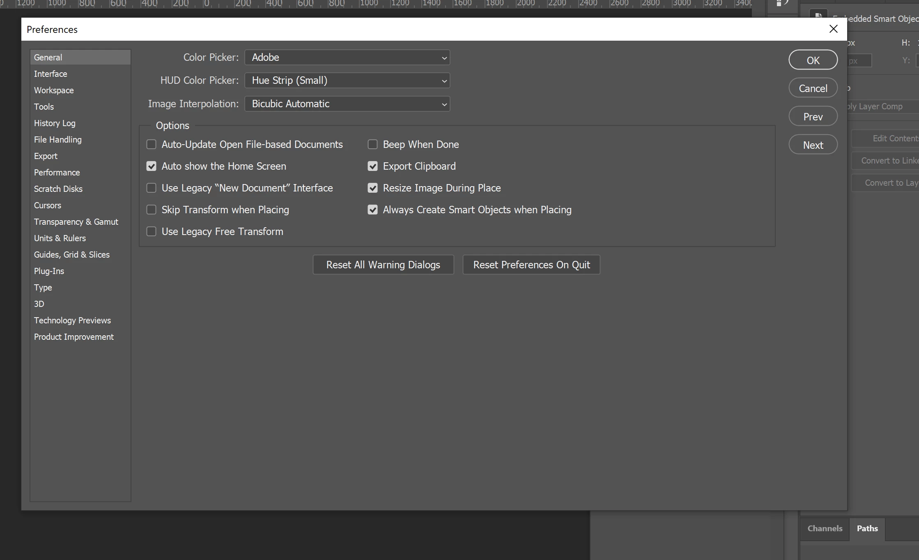The image size is (919, 560).
Task: Open the Performance preferences section
Action: point(57,173)
